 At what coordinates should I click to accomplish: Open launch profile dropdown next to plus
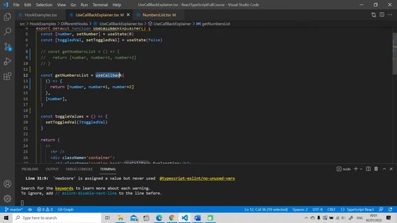coord(361,169)
